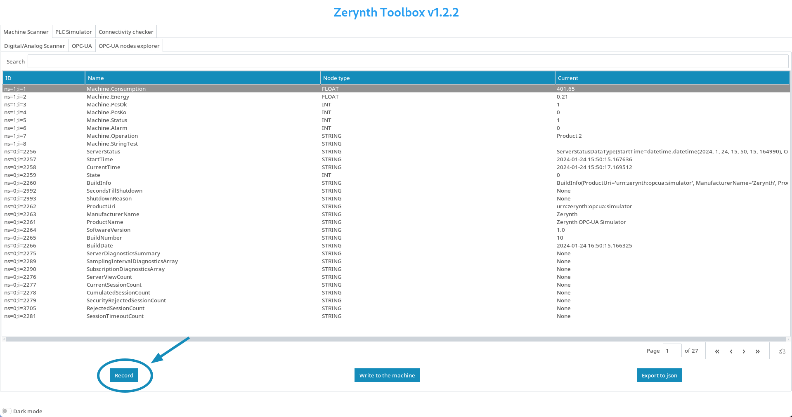Click the Record button

(x=124, y=375)
